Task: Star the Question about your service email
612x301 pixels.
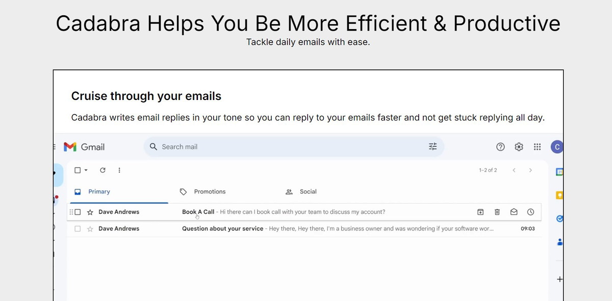Action: 90,229
